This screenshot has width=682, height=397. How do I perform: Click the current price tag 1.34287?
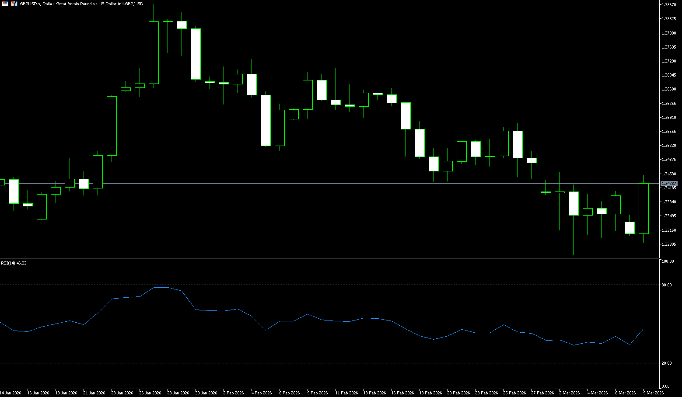pyautogui.click(x=669, y=183)
